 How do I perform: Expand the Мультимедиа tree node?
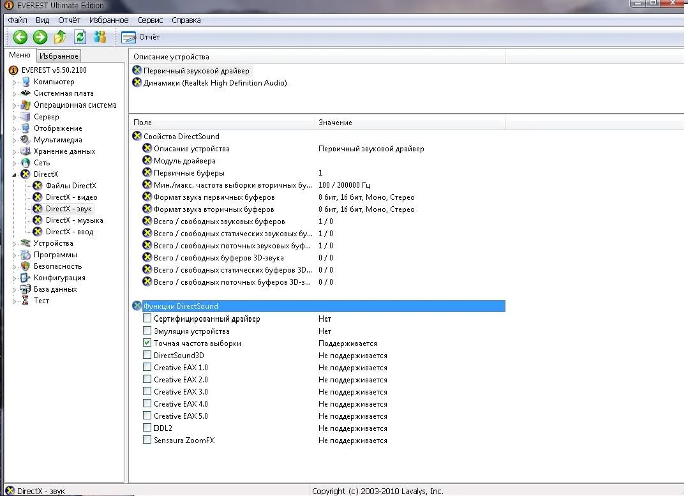[x=14, y=140]
